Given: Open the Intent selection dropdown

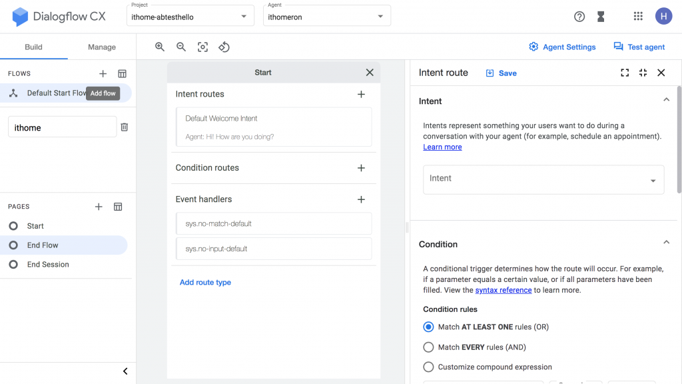Looking at the screenshot, I should (x=543, y=179).
